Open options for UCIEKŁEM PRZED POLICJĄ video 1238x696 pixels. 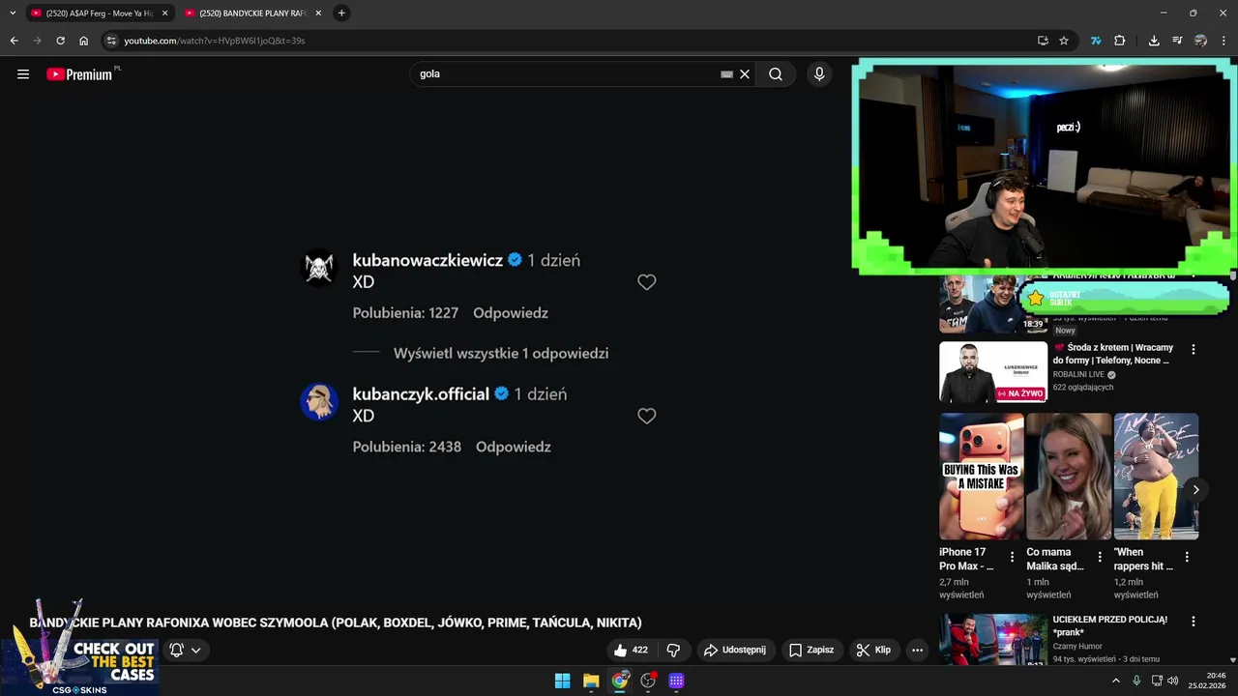(x=1194, y=622)
